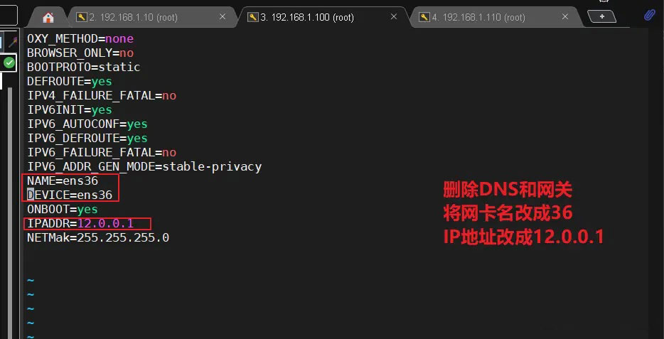The image size is (664, 339).
Task: Click the key icon on the 192.168.1.10 tab
Action: (x=81, y=17)
